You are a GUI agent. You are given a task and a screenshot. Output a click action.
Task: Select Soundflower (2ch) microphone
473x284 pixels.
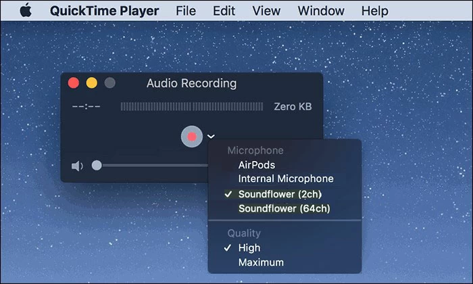280,194
